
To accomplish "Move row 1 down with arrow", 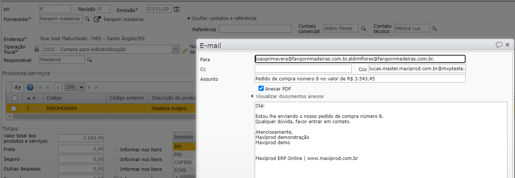I will tap(38, 109).
